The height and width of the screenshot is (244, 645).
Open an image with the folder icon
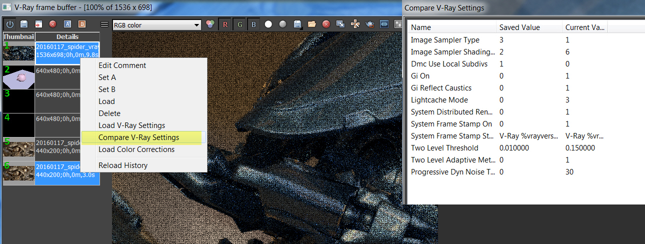coord(312,24)
